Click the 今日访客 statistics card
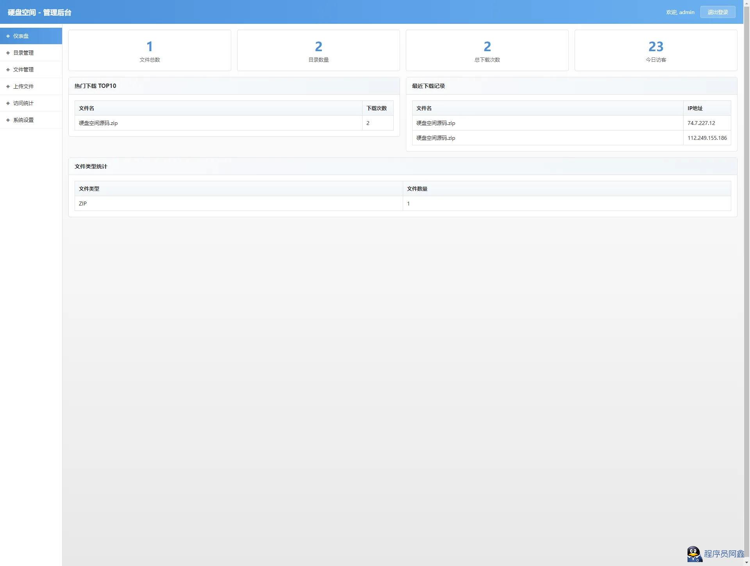 [655, 50]
